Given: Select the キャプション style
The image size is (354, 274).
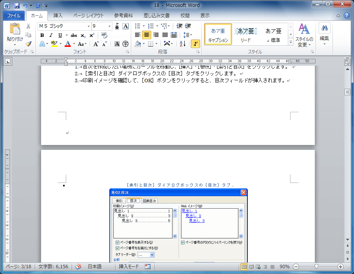Looking at the screenshot, I should pos(218,35).
